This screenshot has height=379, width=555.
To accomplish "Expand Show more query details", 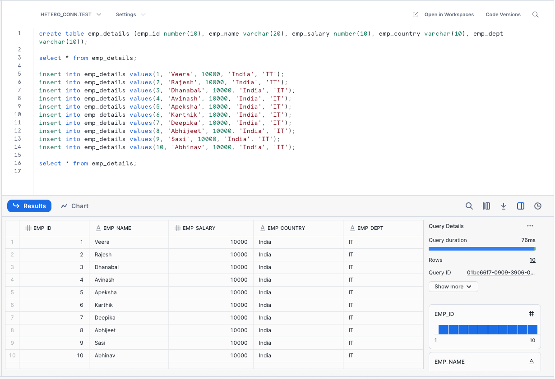I will (x=453, y=287).
